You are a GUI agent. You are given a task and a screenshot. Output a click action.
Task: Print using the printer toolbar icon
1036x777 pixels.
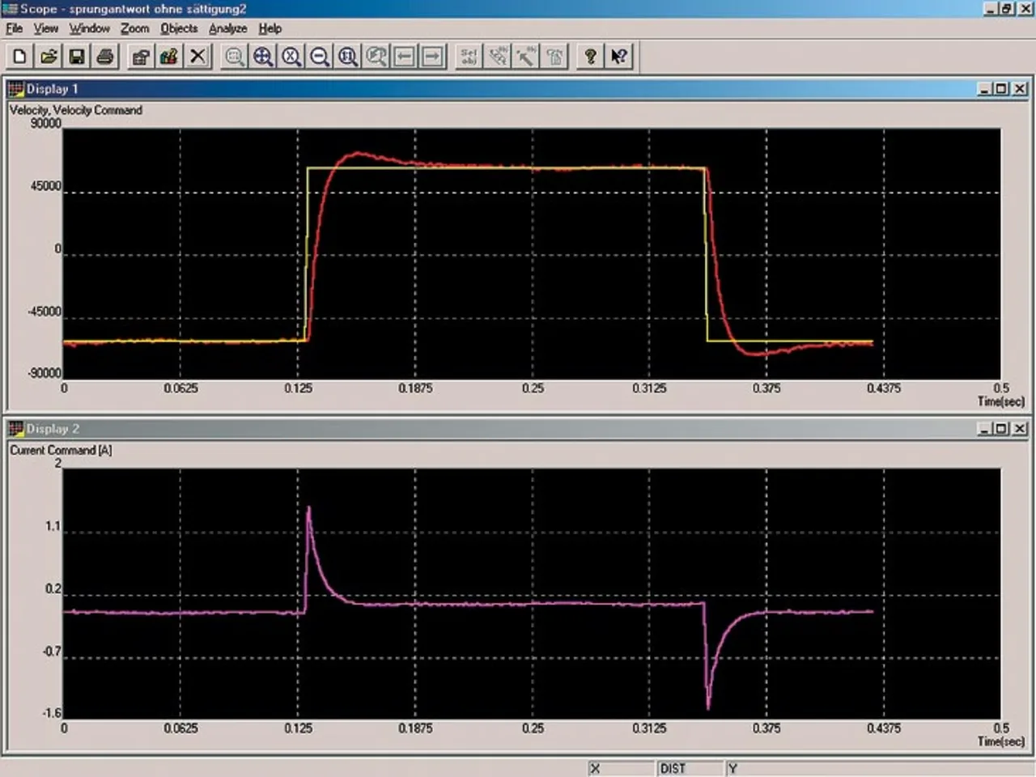[x=105, y=56]
